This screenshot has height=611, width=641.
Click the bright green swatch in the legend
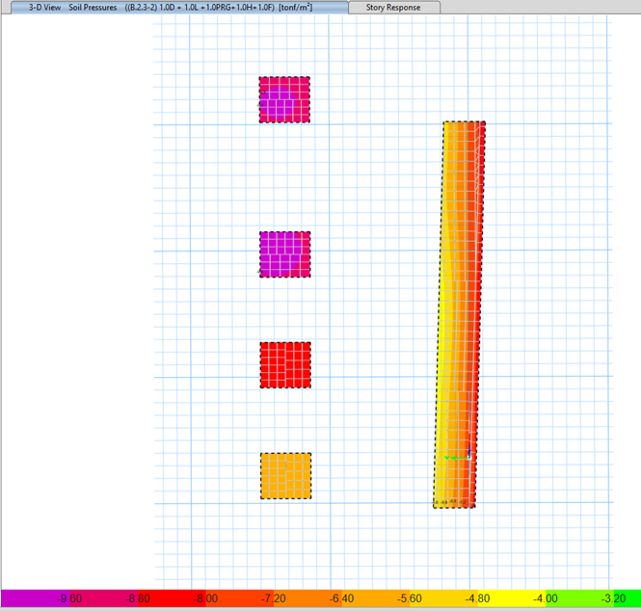[x=578, y=598]
